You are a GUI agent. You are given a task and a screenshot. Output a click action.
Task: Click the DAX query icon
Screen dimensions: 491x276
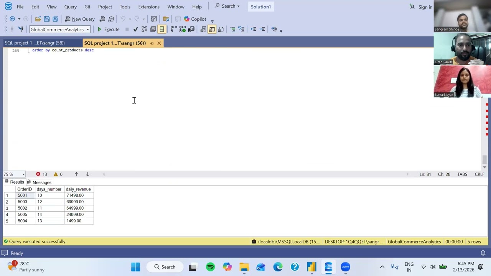coord(111,19)
